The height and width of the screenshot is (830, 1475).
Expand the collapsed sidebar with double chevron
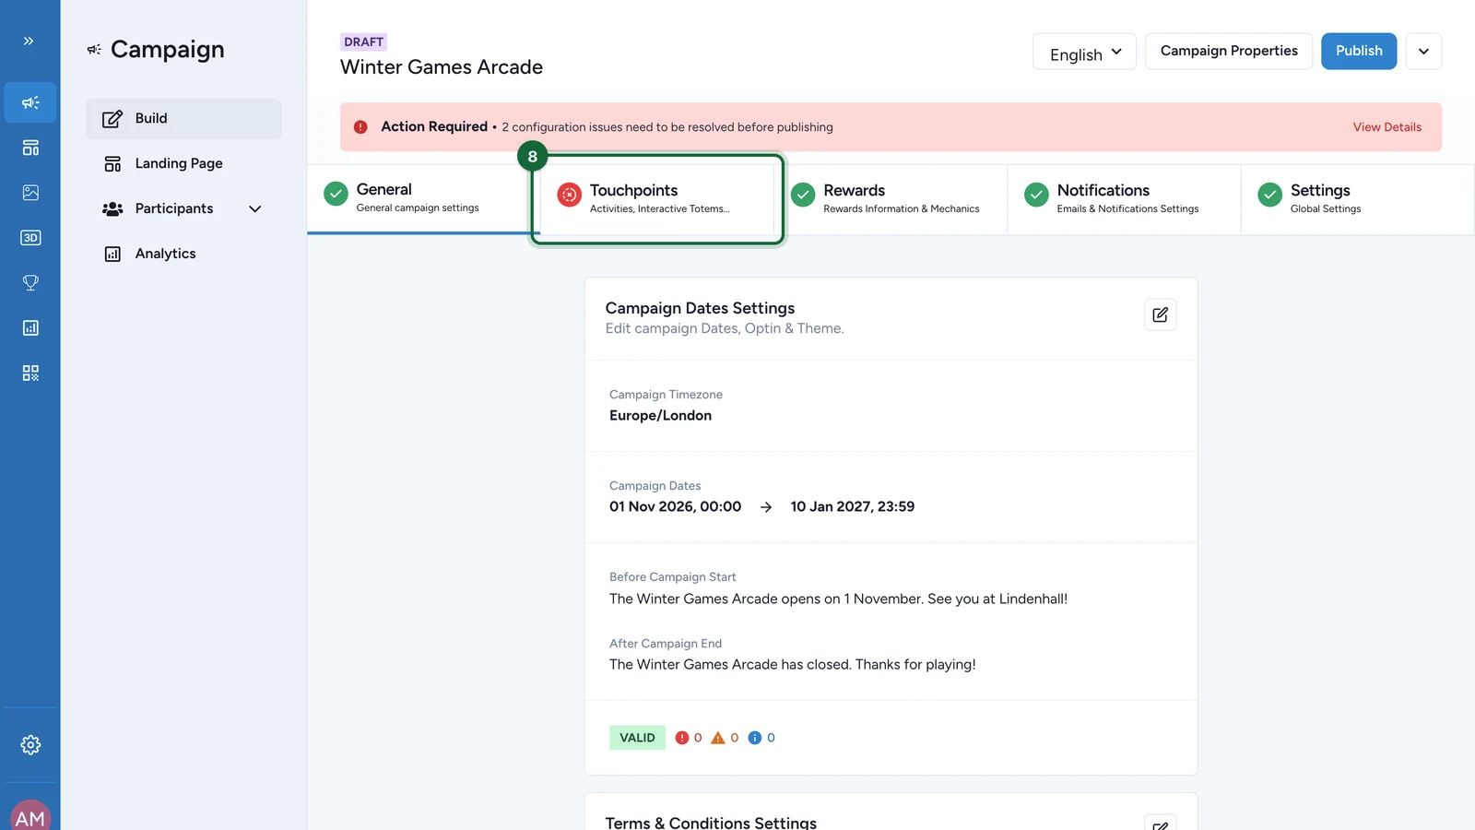point(29,41)
